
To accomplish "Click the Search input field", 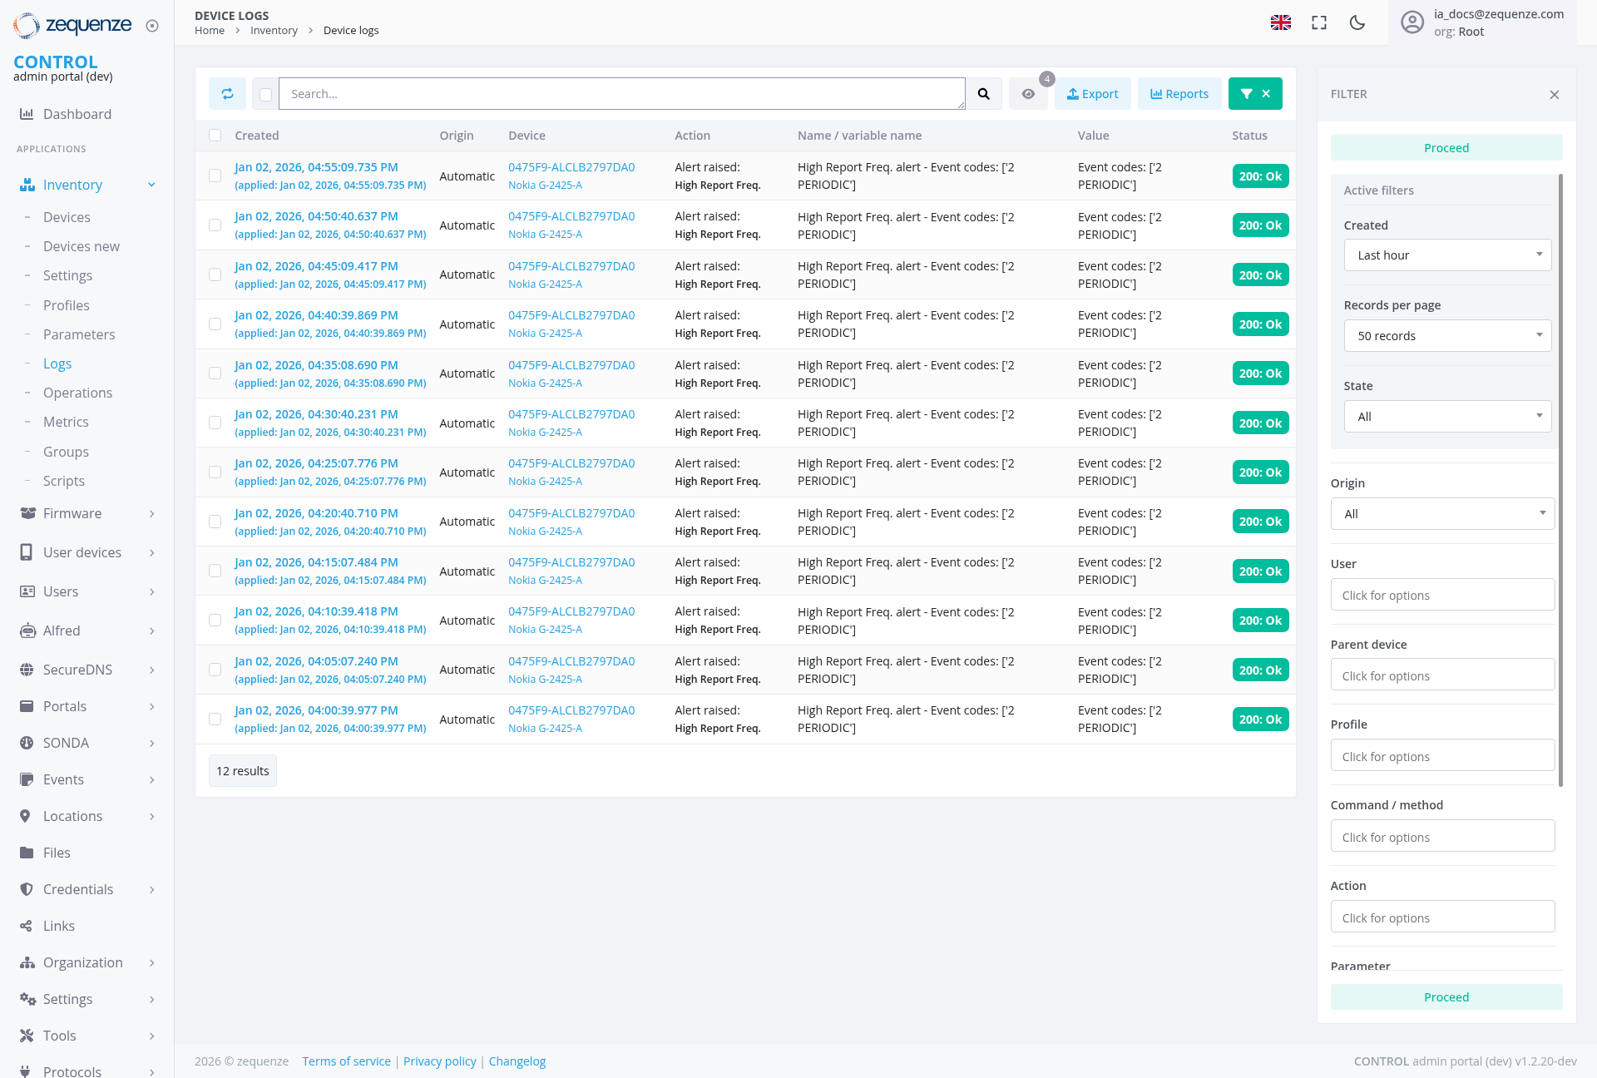I will [622, 94].
